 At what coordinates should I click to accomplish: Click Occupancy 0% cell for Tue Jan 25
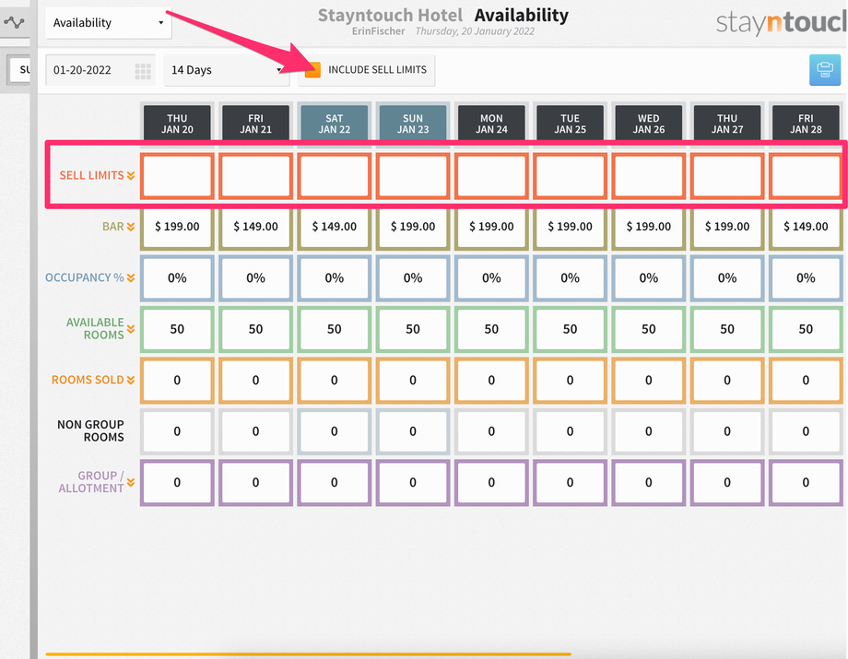(570, 277)
